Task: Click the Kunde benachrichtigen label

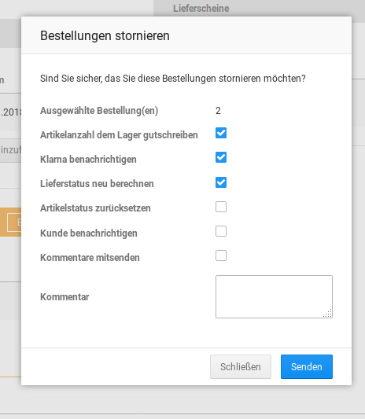Action: tap(89, 233)
